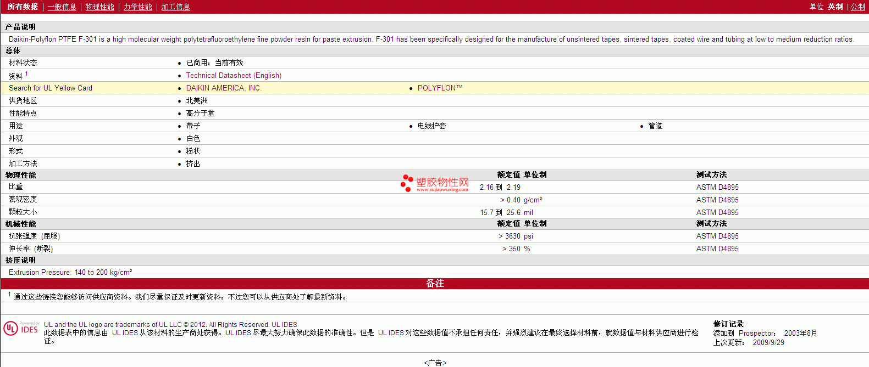Click 高分子量 feature text

[x=200, y=113]
